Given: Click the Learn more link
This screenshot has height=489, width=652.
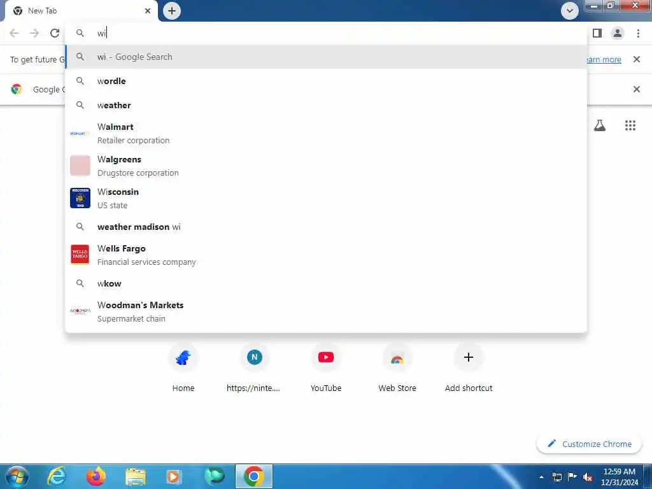Looking at the screenshot, I should click(x=604, y=60).
